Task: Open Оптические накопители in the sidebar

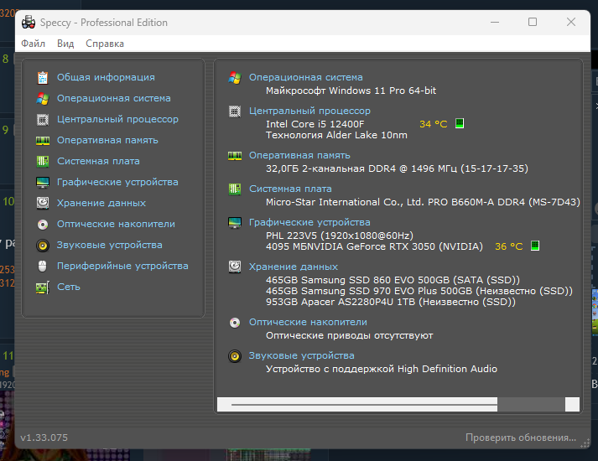Action: 116,224
